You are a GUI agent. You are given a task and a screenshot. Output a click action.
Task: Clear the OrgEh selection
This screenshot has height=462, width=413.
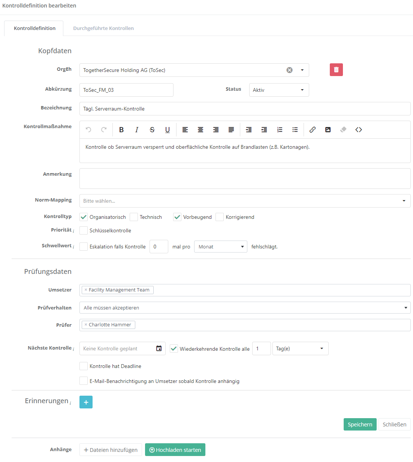289,70
